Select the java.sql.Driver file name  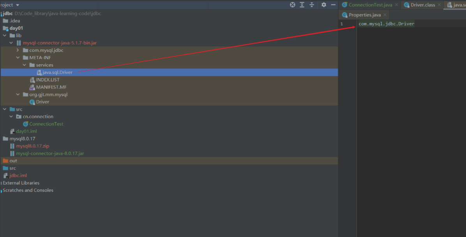tap(57, 72)
